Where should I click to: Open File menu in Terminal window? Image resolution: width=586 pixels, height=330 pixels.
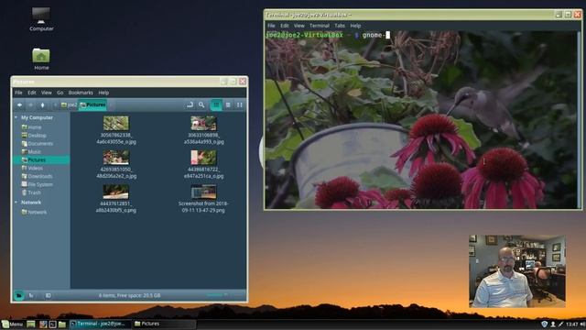tap(271, 26)
